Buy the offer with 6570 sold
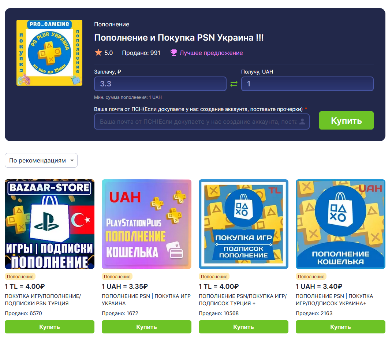 [49, 327]
